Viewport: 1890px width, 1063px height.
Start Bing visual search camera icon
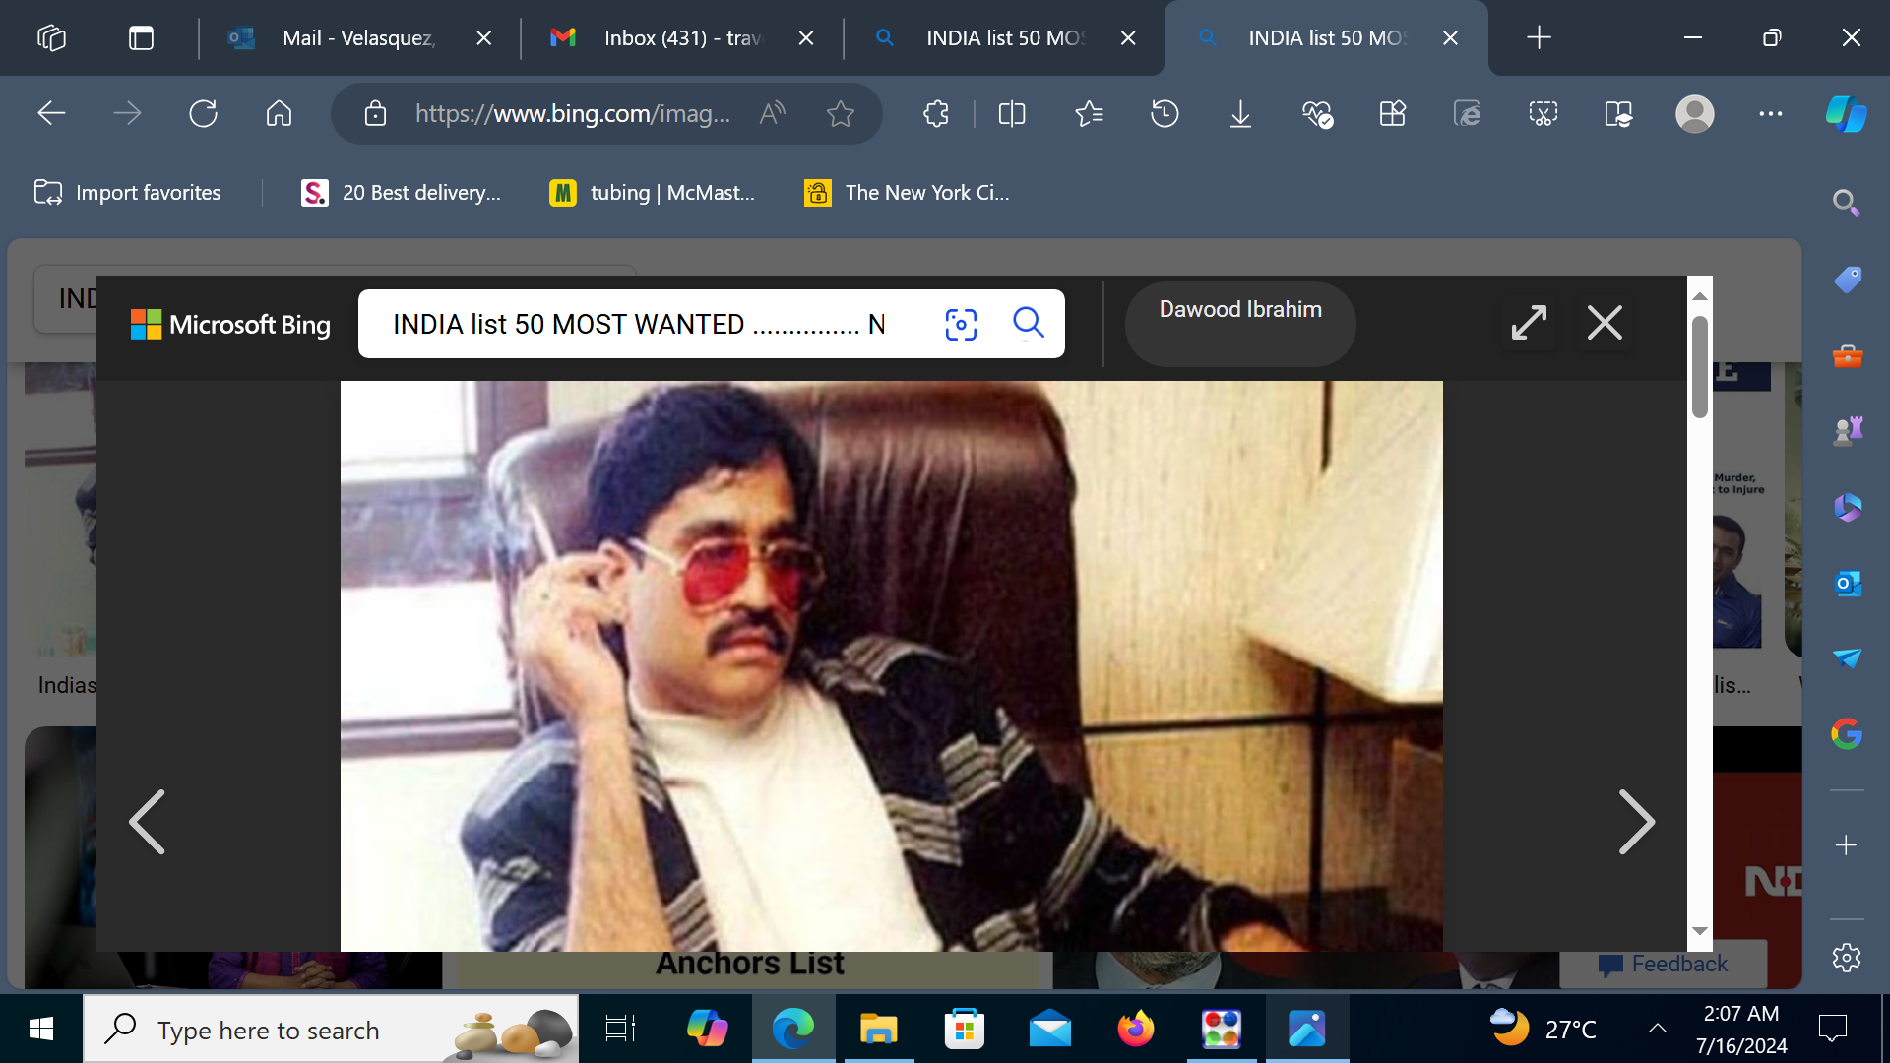pos(961,324)
